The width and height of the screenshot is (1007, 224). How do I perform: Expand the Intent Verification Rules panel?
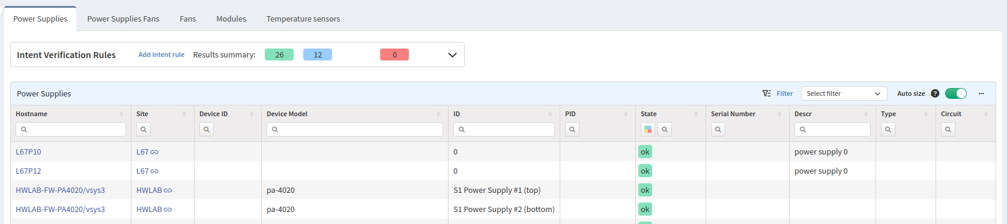click(x=452, y=55)
